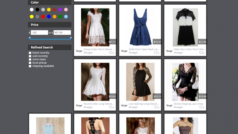The width and height of the screenshot is (238, 134).
Task: Open Solid Color Open Back Lac... title
Action: point(144,49)
